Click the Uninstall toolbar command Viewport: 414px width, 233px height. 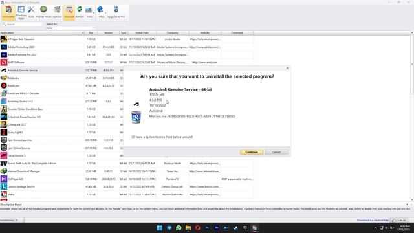69,12
